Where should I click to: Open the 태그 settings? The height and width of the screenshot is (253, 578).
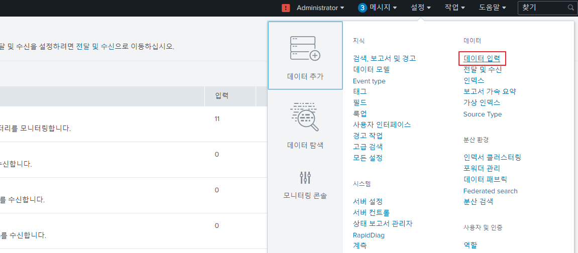pos(360,91)
